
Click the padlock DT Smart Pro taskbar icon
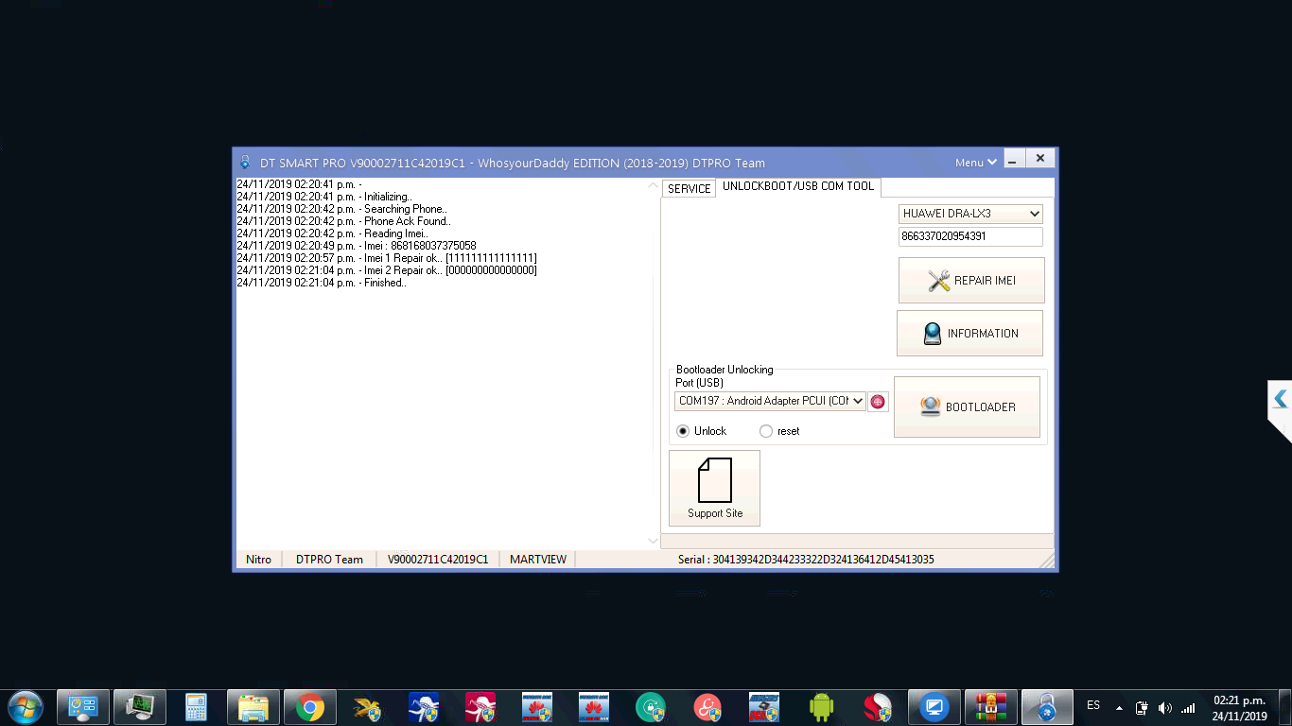pyautogui.click(x=1047, y=707)
